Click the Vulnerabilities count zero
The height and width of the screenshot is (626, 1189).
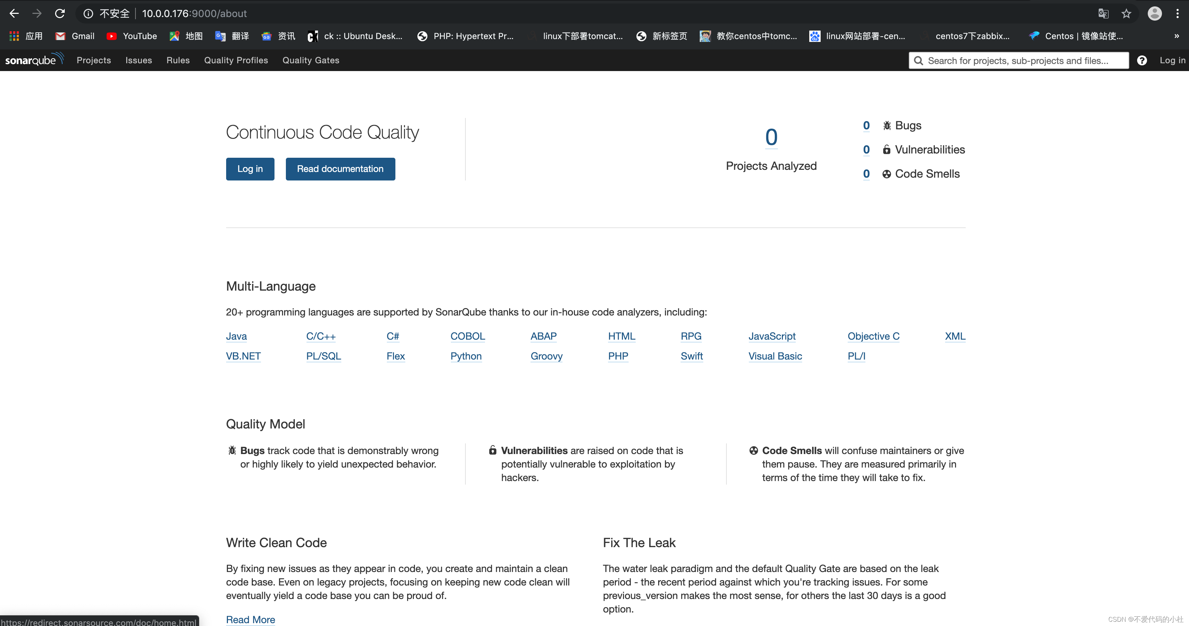pos(867,150)
